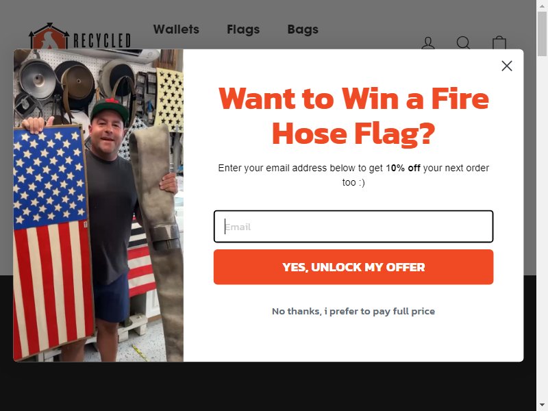Click the Recycled store logo
548x411 pixels.
tap(79, 36)
